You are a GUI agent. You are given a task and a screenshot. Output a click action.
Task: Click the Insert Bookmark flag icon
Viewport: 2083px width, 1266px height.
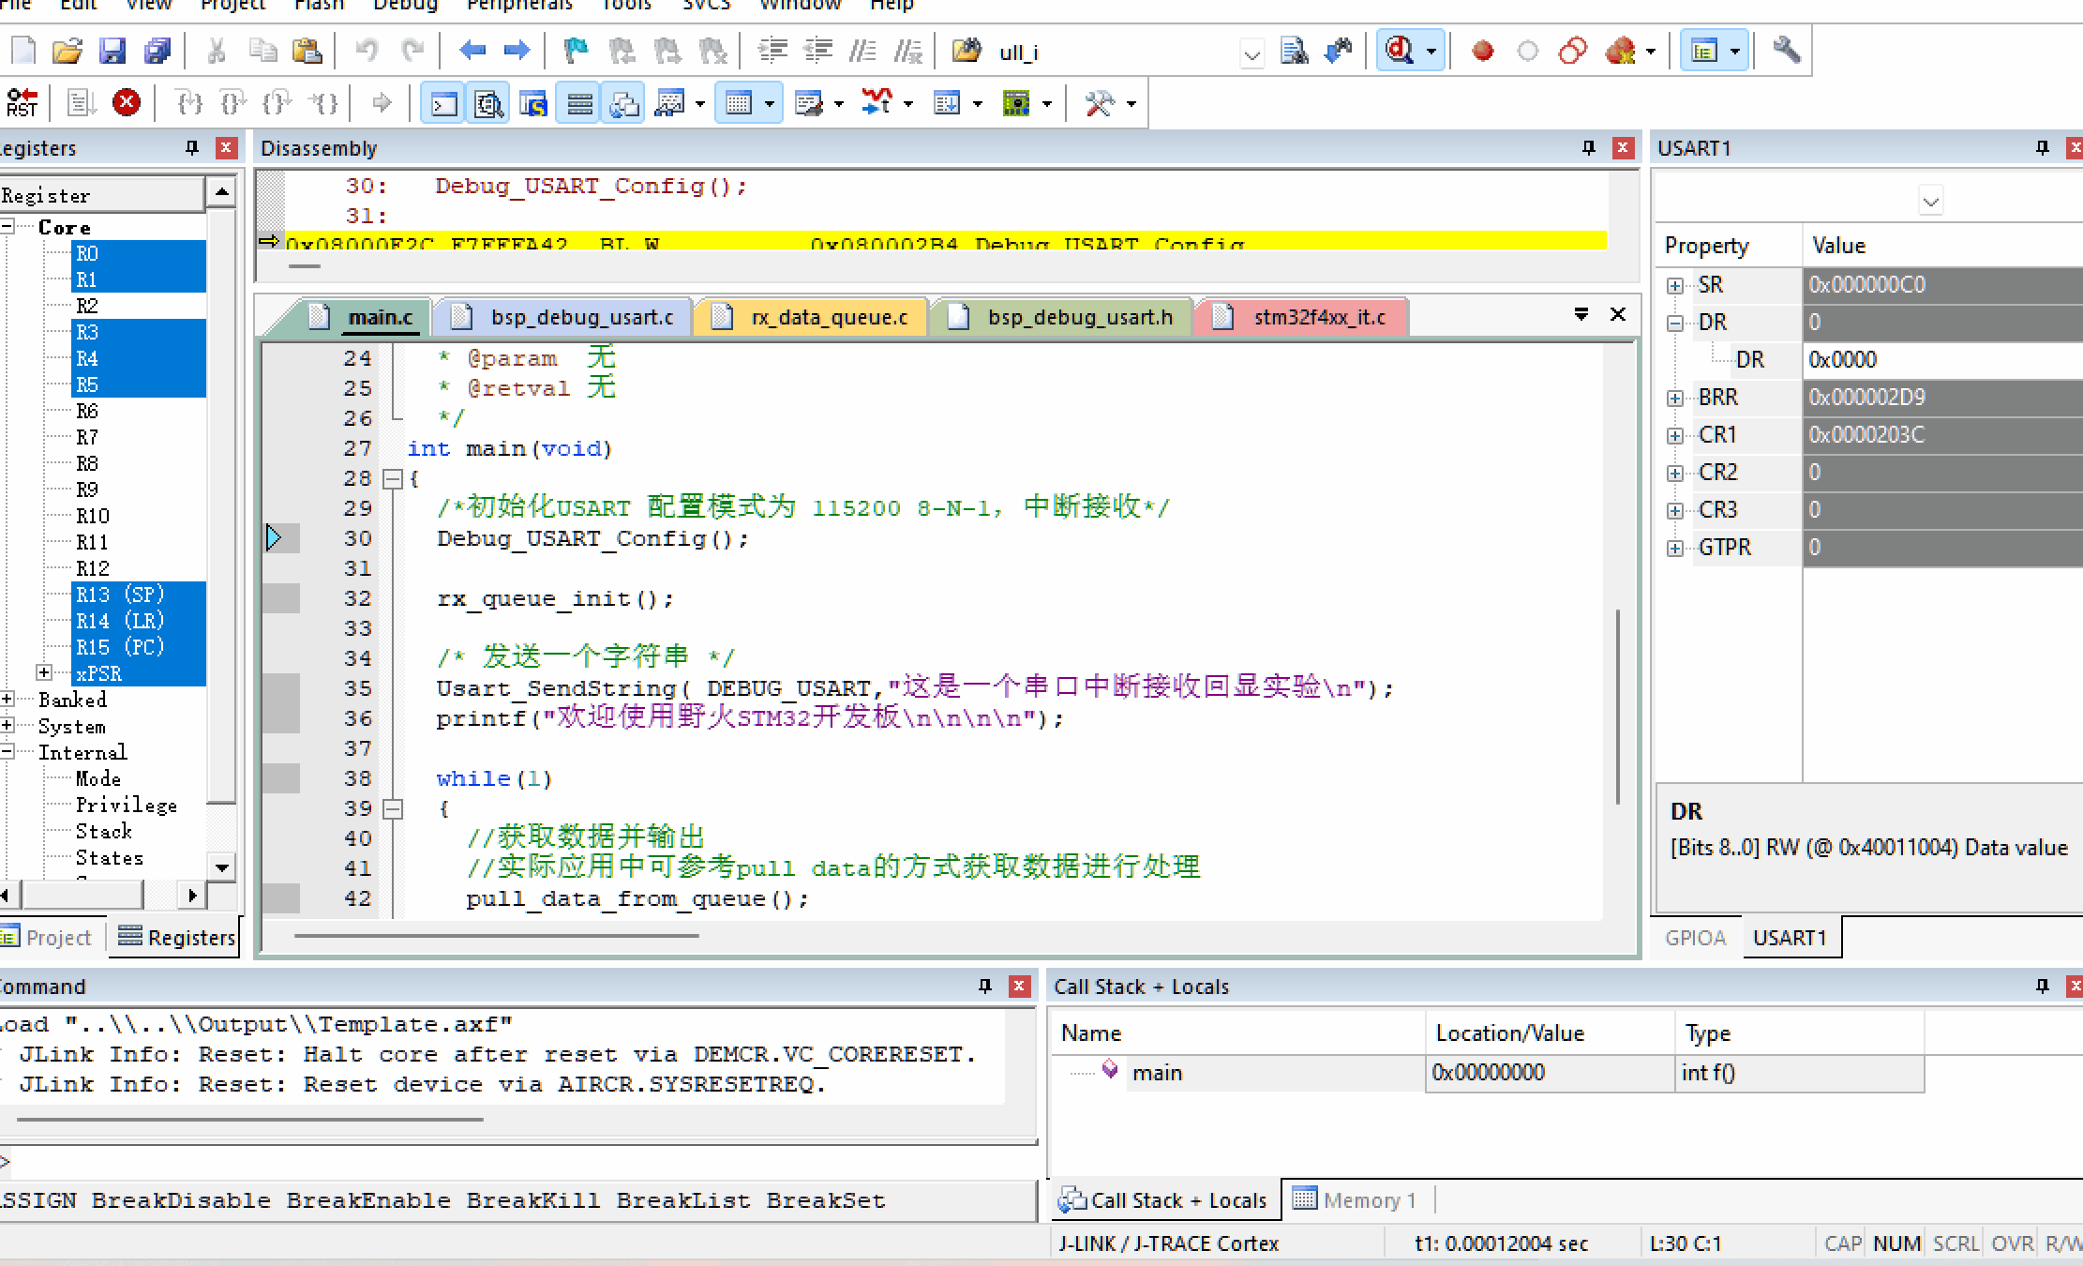pos(575,51)
